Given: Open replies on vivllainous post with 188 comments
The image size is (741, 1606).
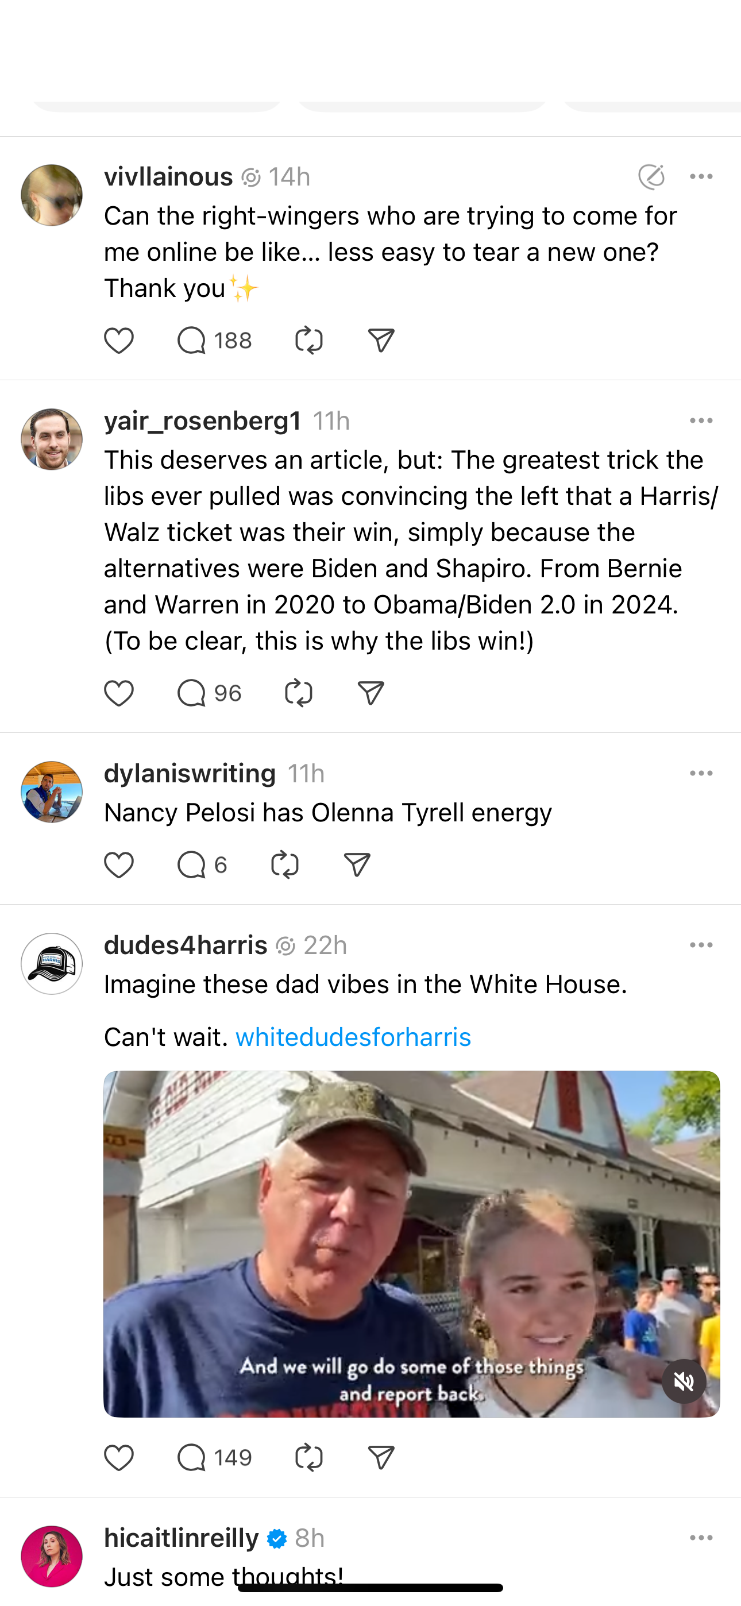Looking at the screenshot, I should click(x=214, y=341).
